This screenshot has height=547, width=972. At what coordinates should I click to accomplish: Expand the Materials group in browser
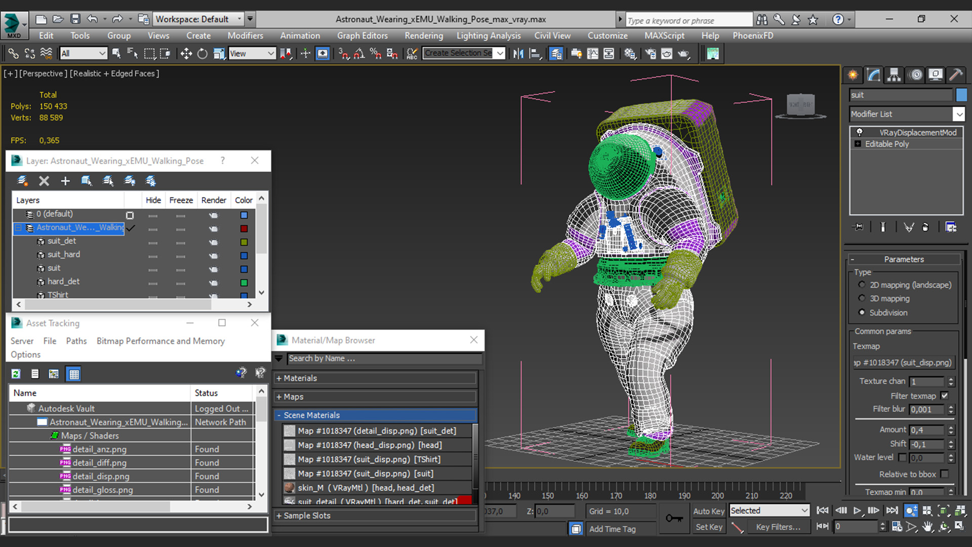[376, 378]
